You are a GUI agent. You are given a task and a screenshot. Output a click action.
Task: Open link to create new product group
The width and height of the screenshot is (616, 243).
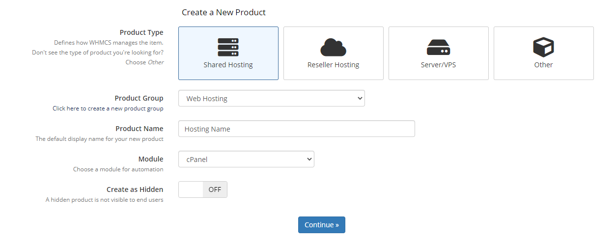coord(108,108)
